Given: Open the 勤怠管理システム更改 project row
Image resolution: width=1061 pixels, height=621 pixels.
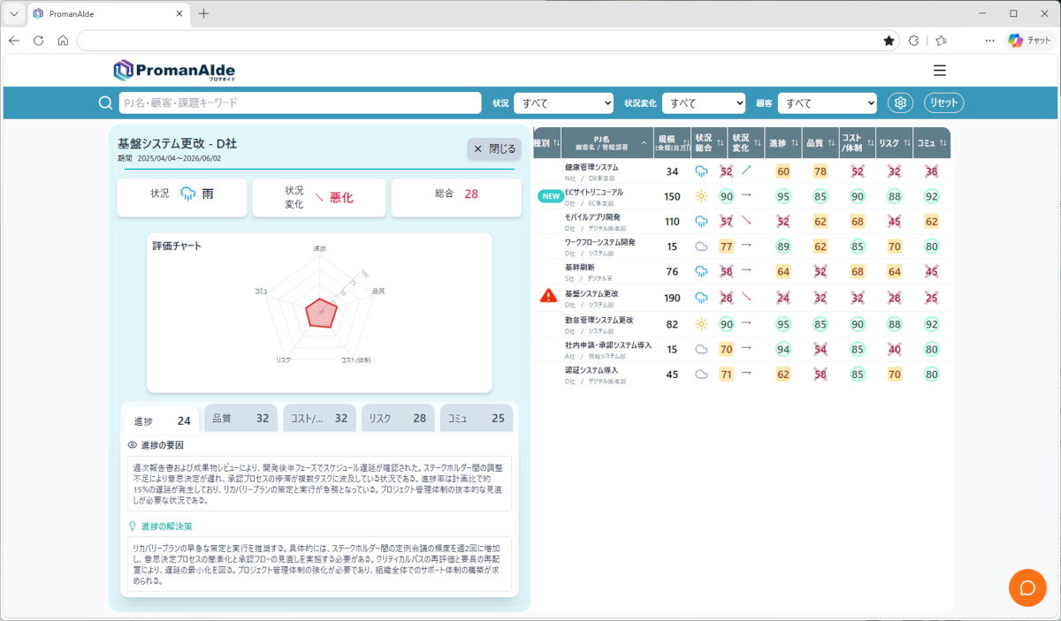Looking at the screenshot, I should coord(742,324).
